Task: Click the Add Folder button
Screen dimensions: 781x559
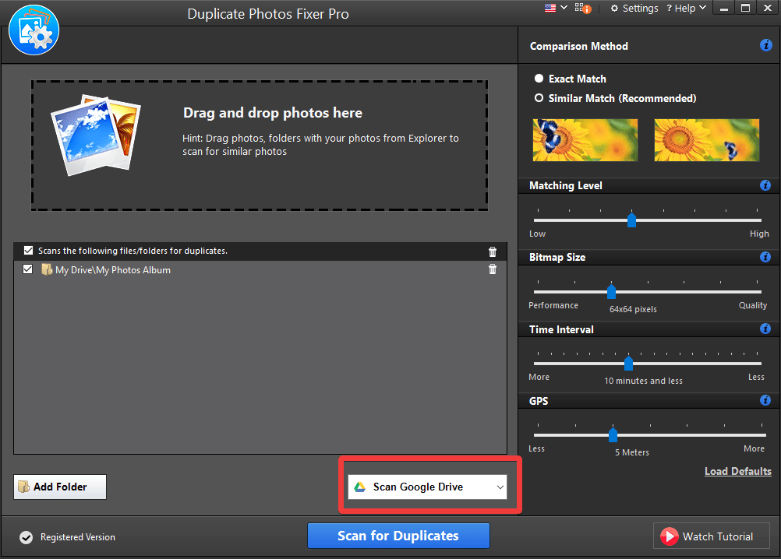Action: [60, 487]
